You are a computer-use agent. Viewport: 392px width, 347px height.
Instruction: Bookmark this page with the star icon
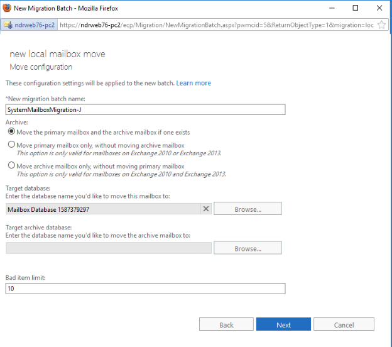tap(381, 25)
